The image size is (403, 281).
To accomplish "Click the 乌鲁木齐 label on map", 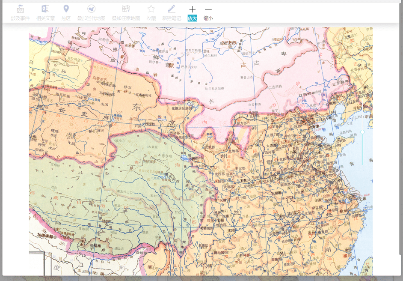I will coord(100,78).
